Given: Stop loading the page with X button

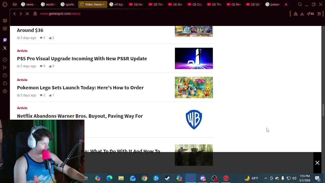Looking at the screenshot, I should coord(27,14).
